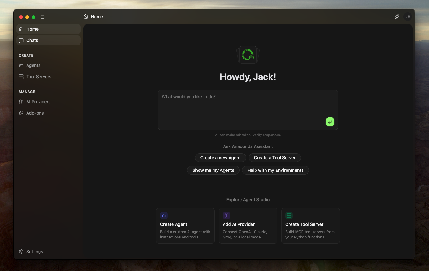Image resolution: width=429 pixels, height=271 pixels.
Task: Go to Agents section
Action: coord(49,65)
